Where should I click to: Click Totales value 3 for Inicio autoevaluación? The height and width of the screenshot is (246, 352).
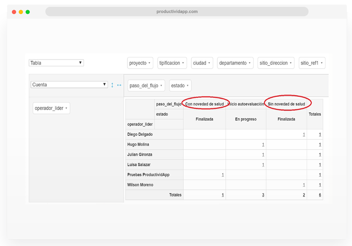[x=263, y=195]
